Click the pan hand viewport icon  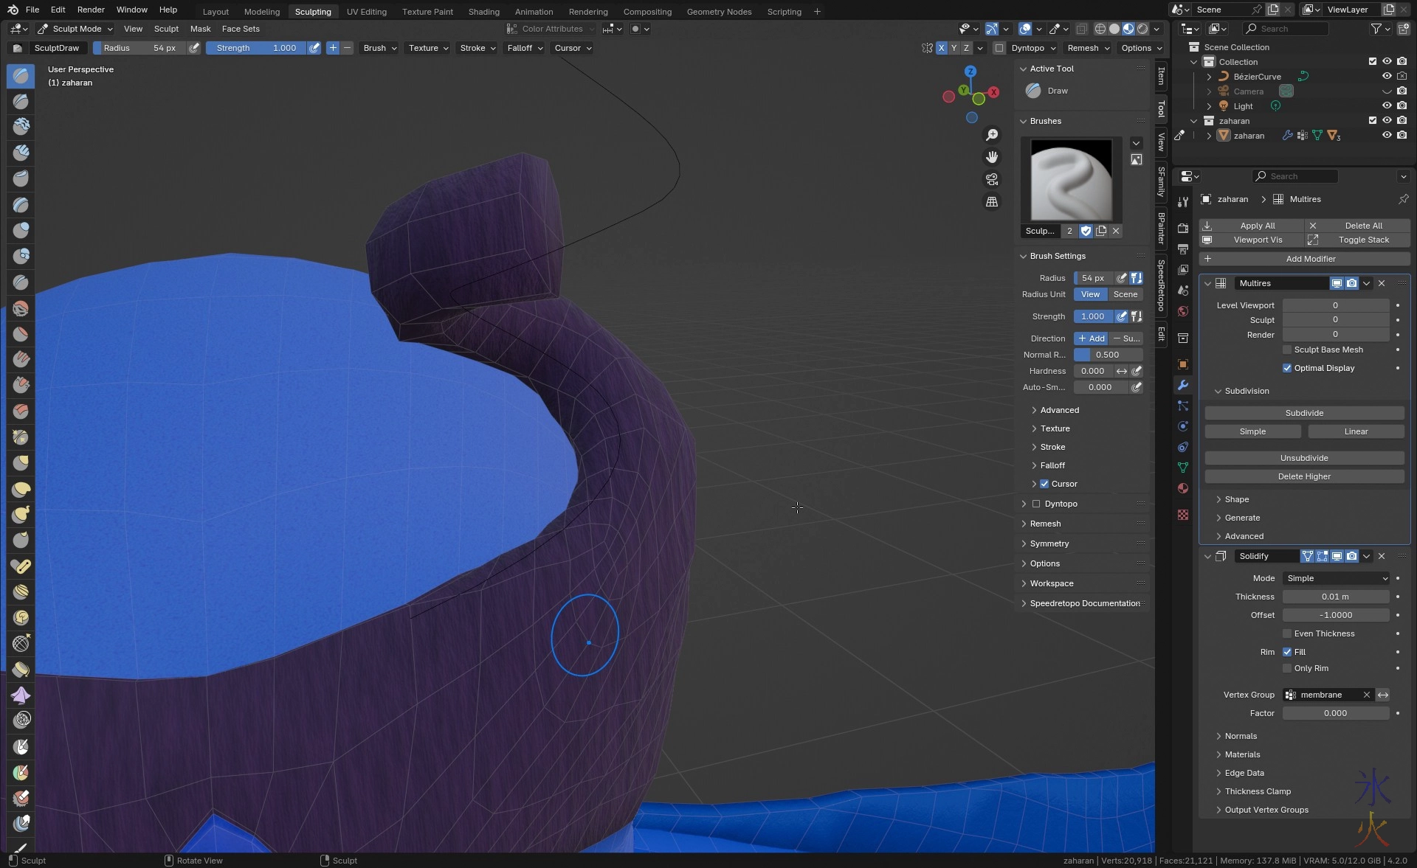tap(992, 157)
